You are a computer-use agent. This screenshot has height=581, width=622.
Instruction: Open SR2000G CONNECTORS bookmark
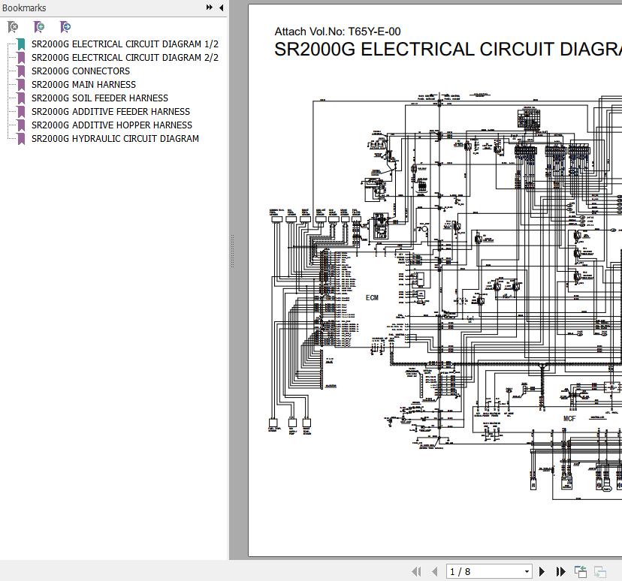tap(80, 71)
